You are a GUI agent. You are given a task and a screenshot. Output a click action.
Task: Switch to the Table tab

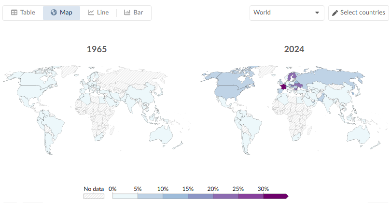click(23, 13)
